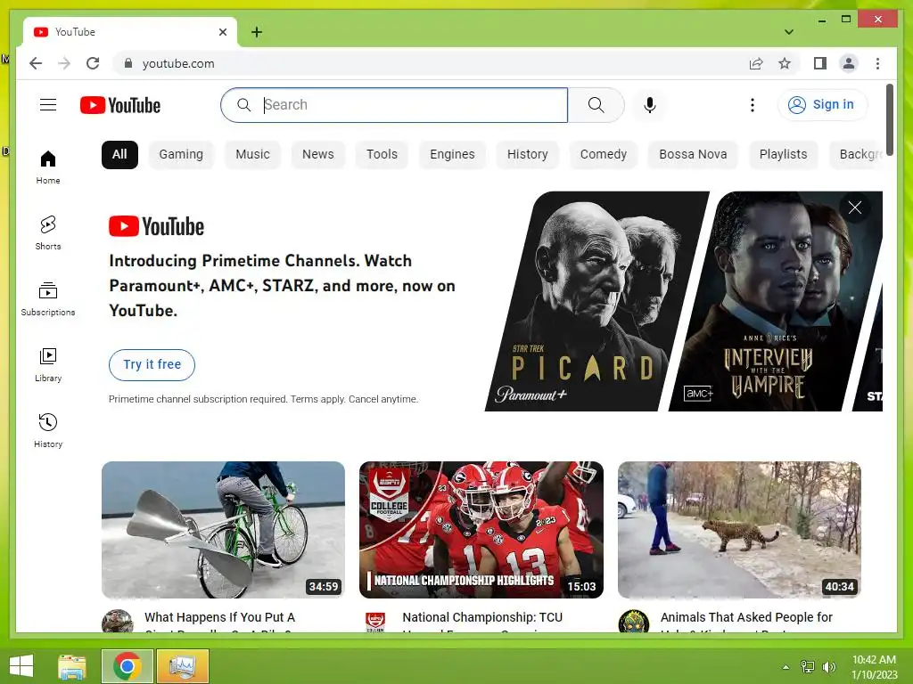Click the Sign in button
The height and width of the screenshot is (684, 913).
pos(822,105)
